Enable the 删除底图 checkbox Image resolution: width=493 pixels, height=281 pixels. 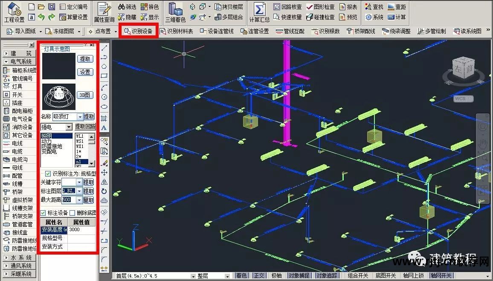click(72, 213)
